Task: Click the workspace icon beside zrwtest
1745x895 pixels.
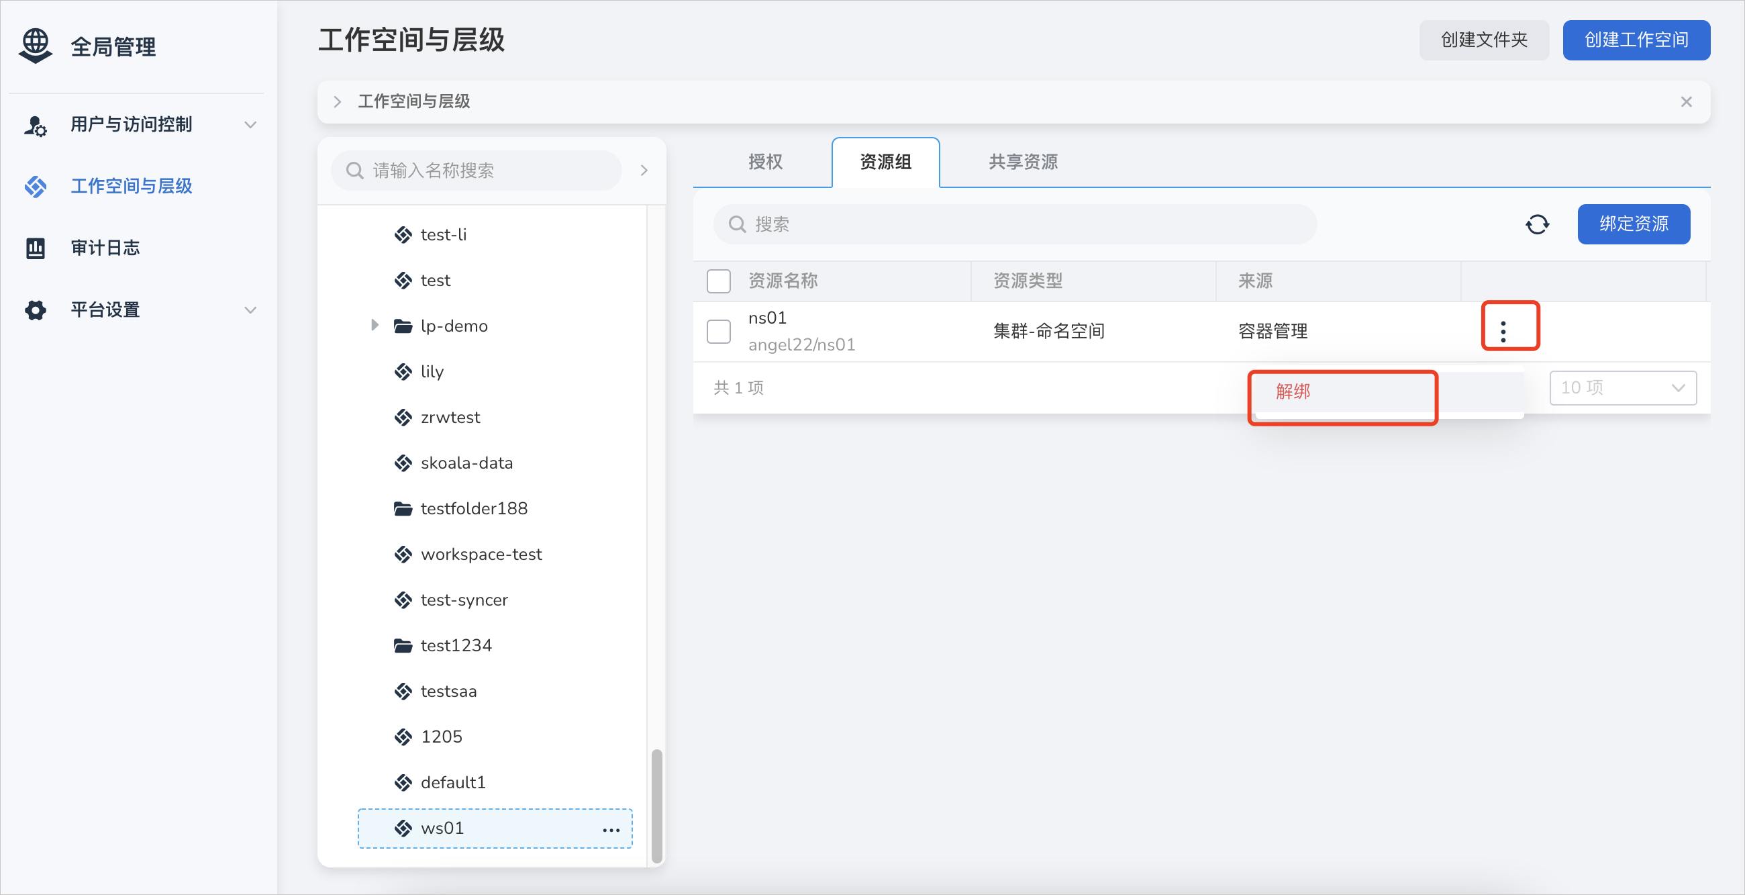Action: click(403, 418)
